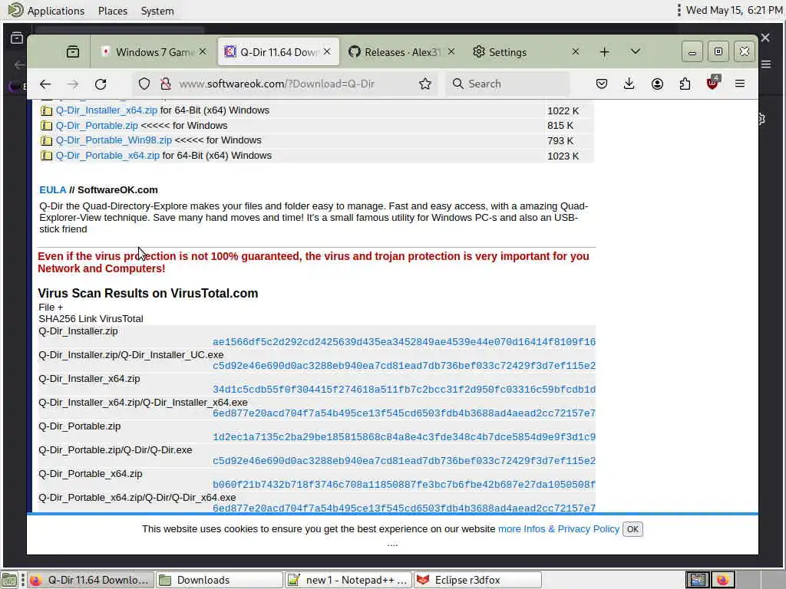Close the Releases Alex31 tab
The height and width of the screenshot is (589, 786).
451,51
